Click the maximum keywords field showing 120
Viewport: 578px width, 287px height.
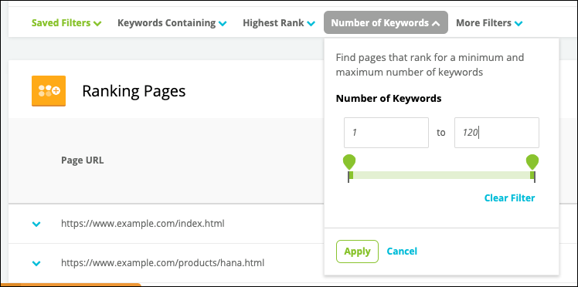(497, 133)
